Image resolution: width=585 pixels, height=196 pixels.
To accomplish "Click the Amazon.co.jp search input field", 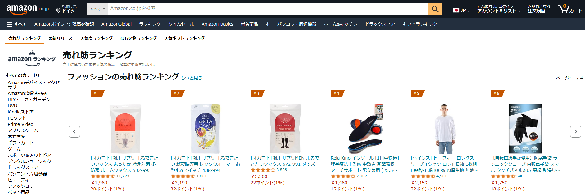I will (268, 9).
